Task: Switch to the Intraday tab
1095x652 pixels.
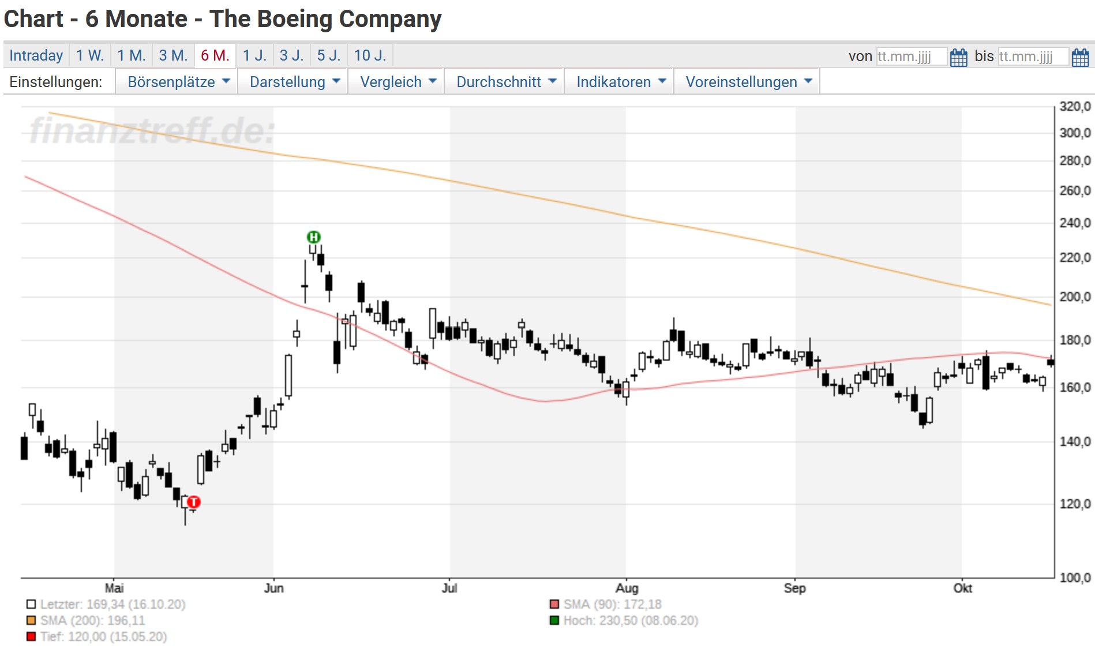Action: (x=36, y=55)
